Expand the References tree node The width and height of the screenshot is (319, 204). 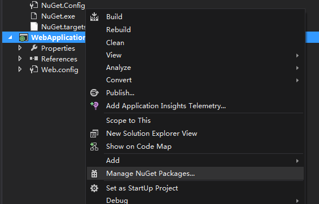[20, 59]
